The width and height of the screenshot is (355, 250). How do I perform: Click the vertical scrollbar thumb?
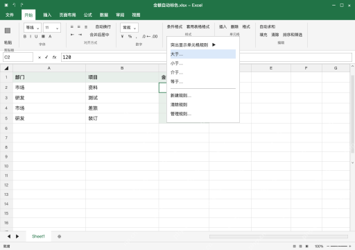tap(352, 114)
